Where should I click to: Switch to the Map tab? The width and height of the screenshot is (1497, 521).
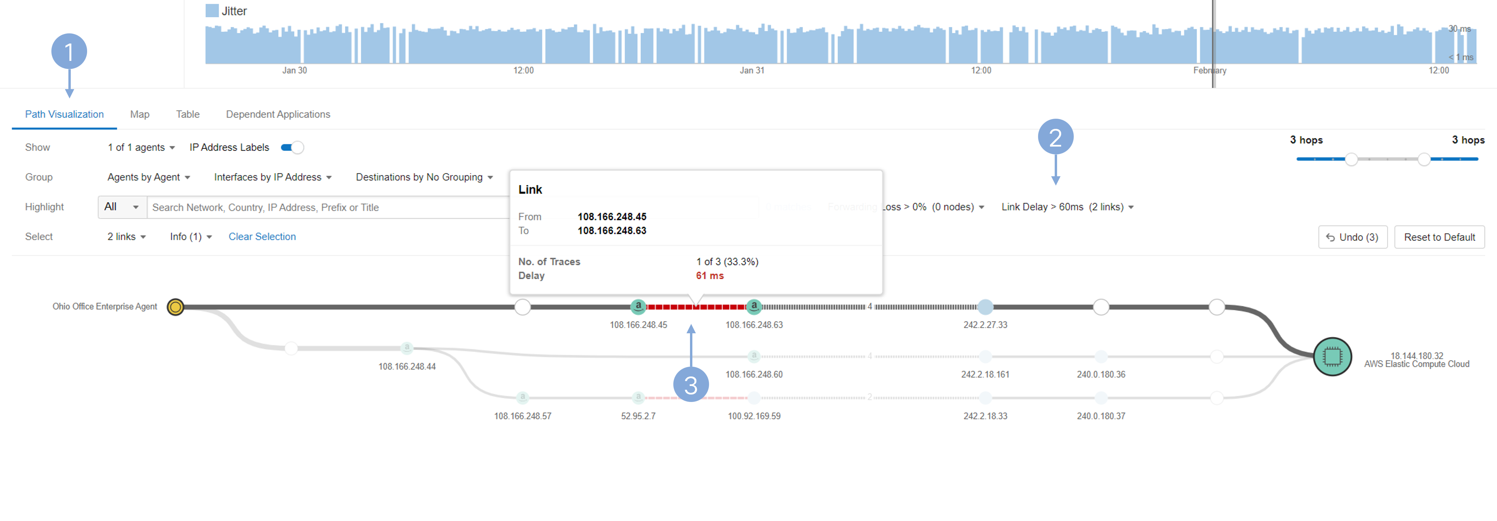tap(139, 114)
